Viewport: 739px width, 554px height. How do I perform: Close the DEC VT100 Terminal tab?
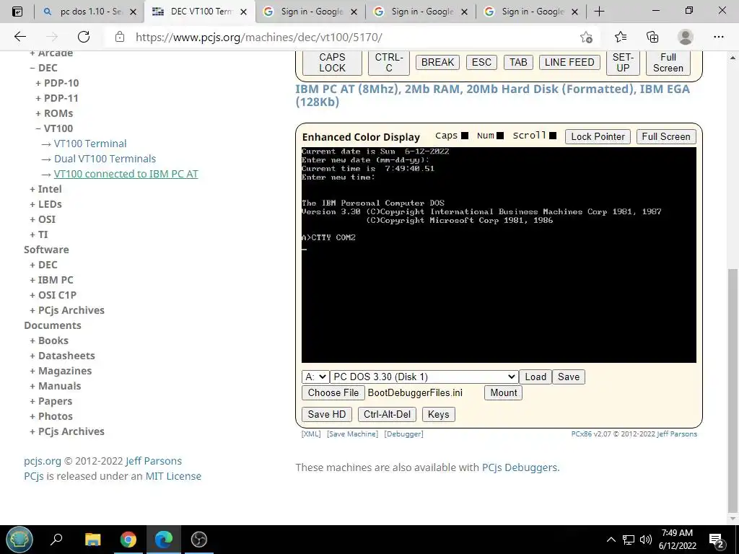[x=244, y=12]
